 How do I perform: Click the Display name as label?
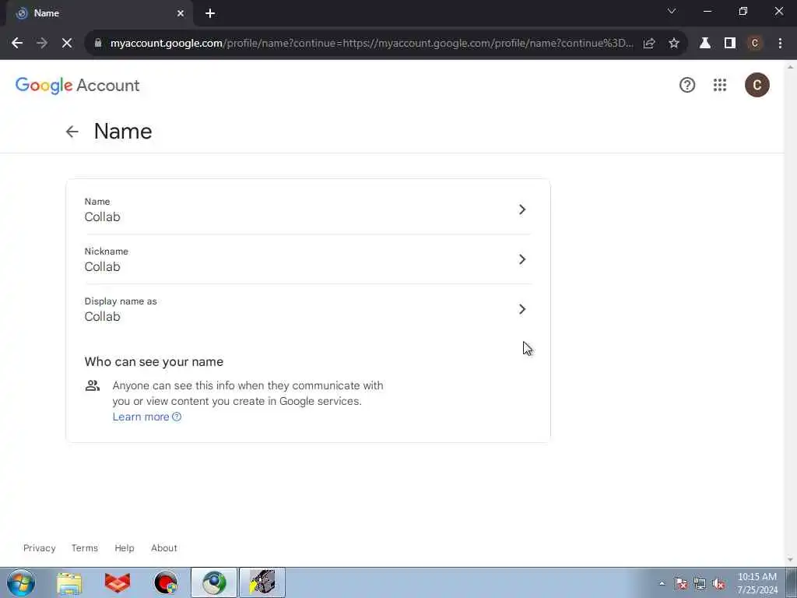[x=121, y=301]
